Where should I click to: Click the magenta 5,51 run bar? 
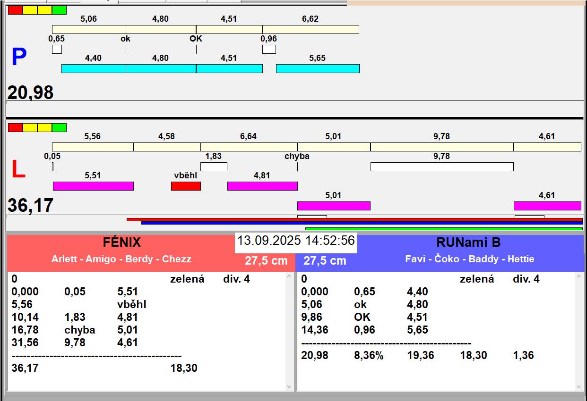pos(93,186)
